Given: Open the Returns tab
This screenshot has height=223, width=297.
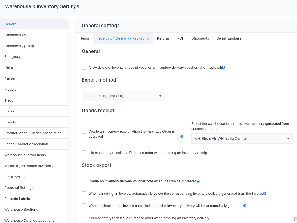Looking at the screenshot, I should tap(163, 38).
